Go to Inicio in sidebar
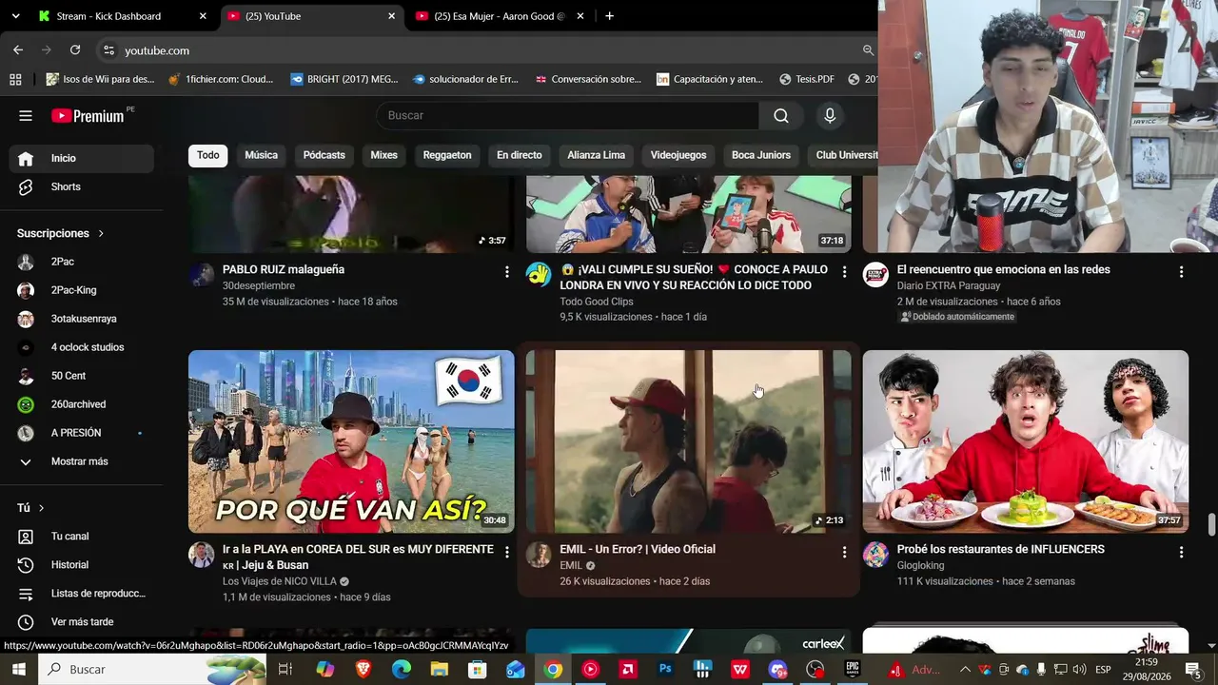Screen dimensions: 1218x685 point(82,159)
